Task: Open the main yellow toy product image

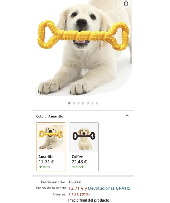Action: click(x=83, y=48)
